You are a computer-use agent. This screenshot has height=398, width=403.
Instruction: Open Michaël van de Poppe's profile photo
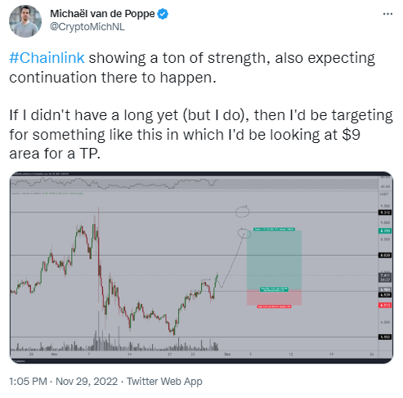pyautogui.click(x=25, y=21)
